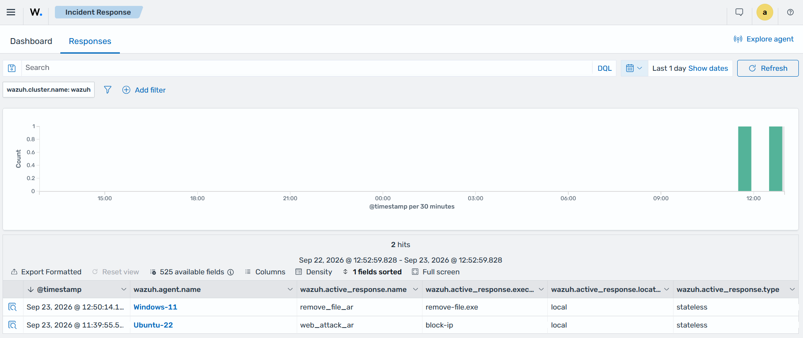
Task: Sort by the @timestamp column header
Action: click(59, 289)
